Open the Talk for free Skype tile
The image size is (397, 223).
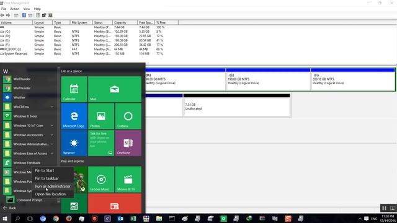click(x=101, y=143)
